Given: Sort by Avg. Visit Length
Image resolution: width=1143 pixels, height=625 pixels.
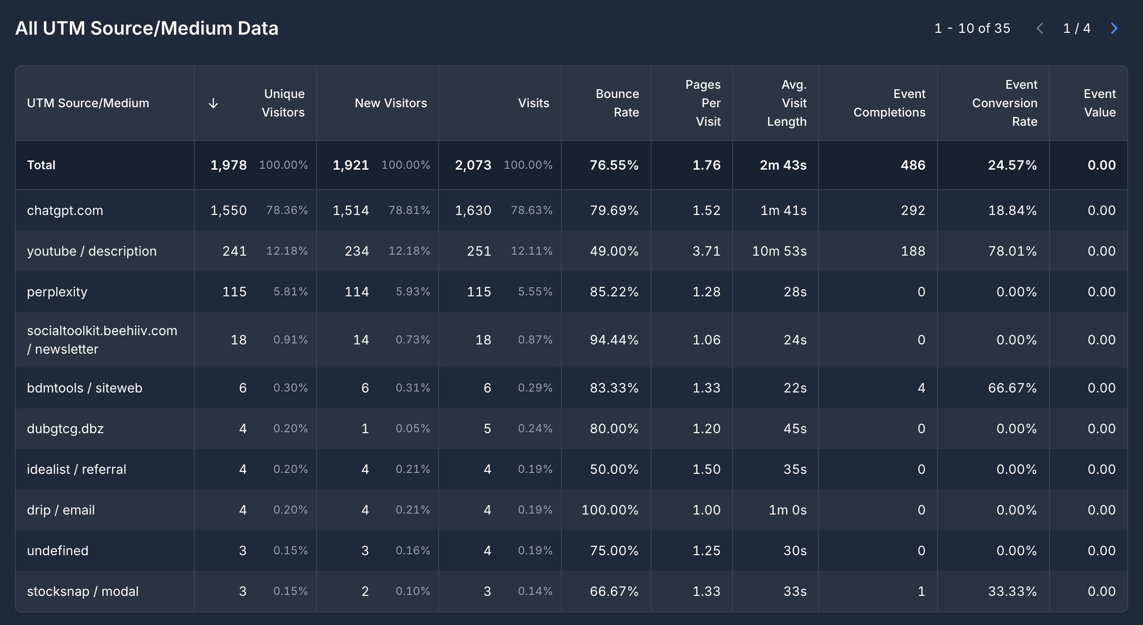Looking at the screenshot, I should click(x=787, y=103).
